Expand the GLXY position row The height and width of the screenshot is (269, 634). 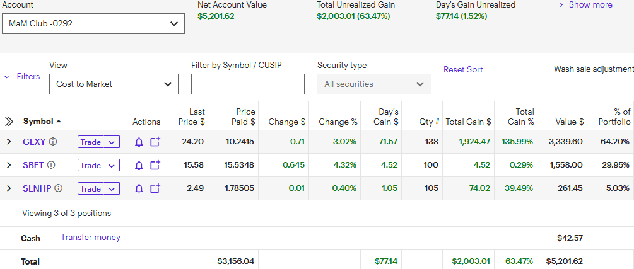pyautogui.click(x=9, y=142)
